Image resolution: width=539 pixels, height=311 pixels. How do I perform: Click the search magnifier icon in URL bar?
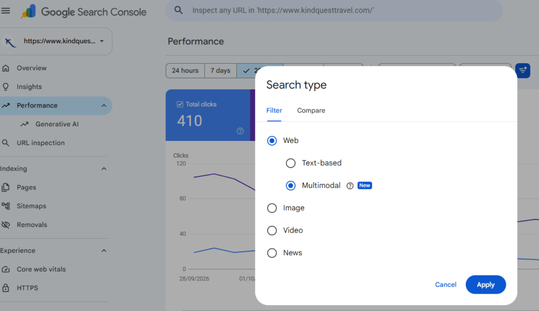[x=178, y=11]
